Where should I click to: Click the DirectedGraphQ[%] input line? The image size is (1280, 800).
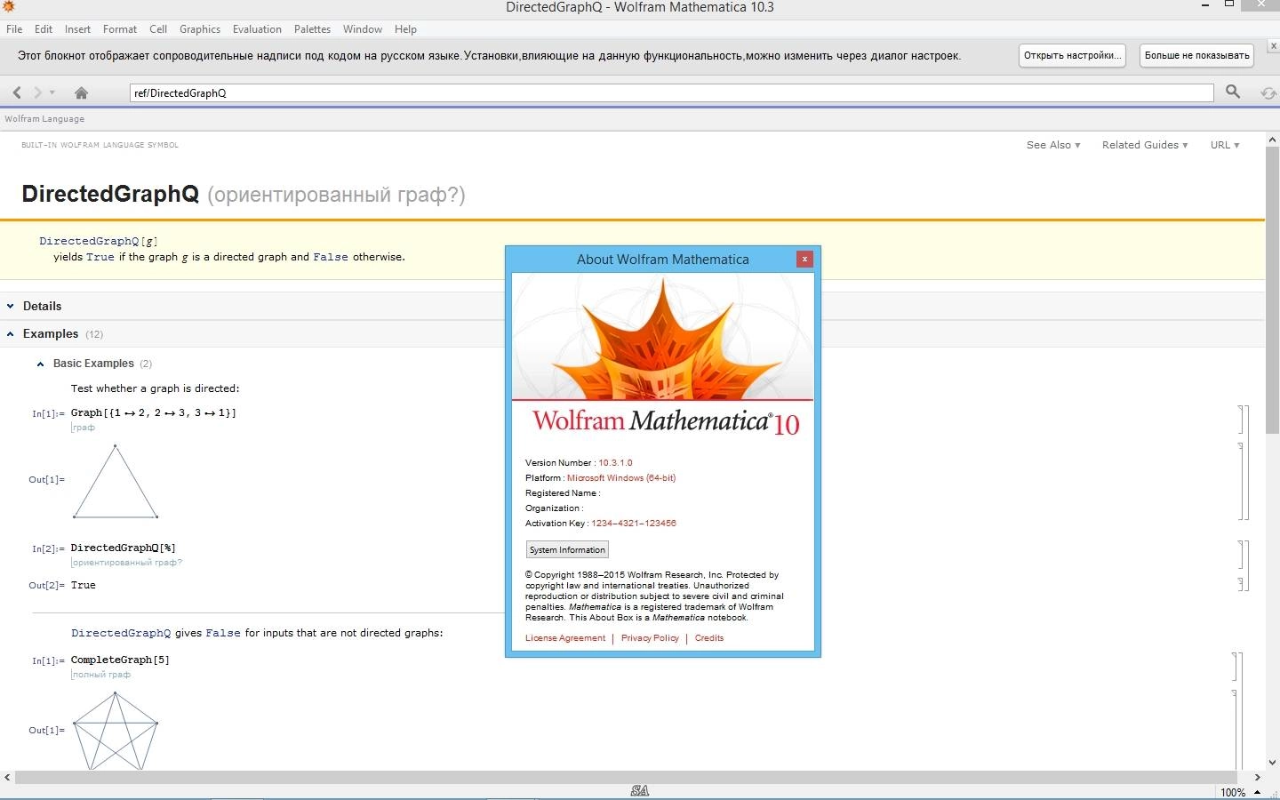pos(124,548)
